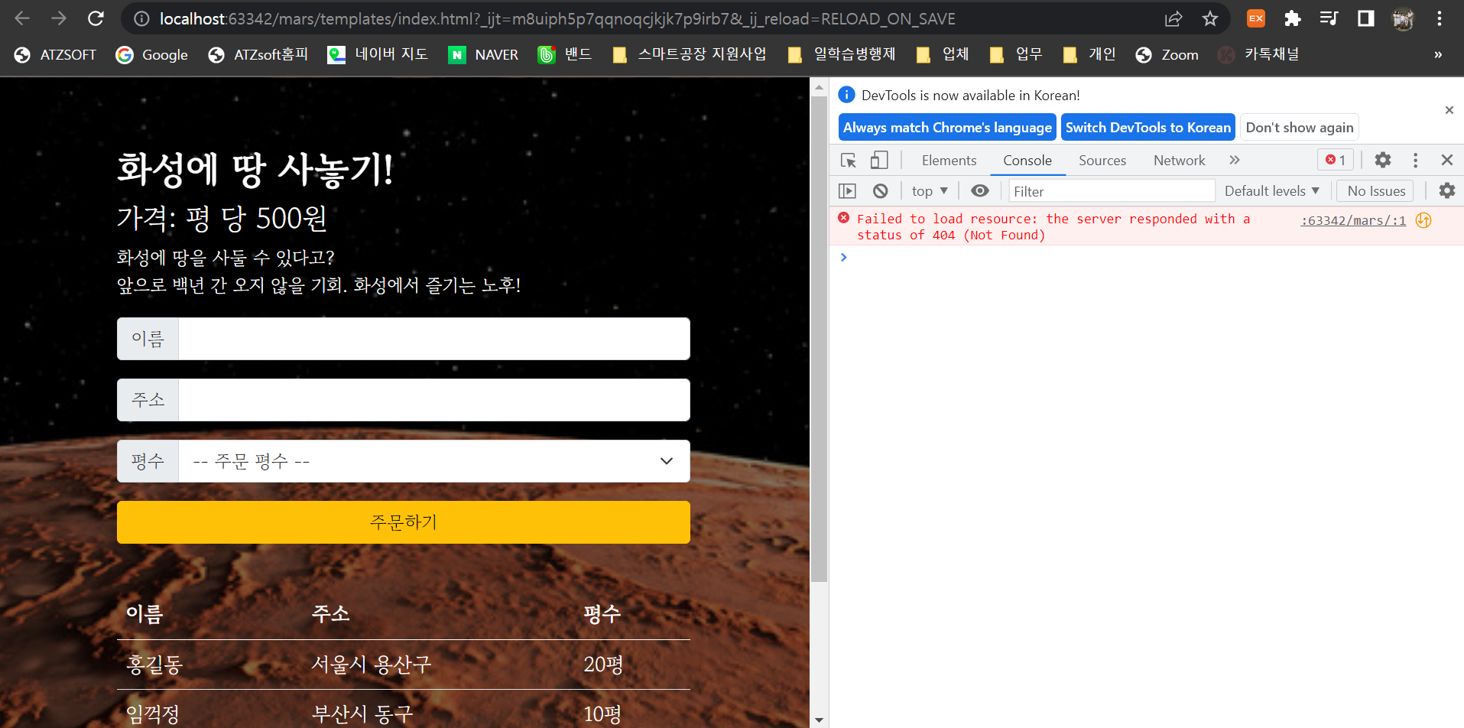Click the red error icon in the console message
The height and width of the screenshot is (728, 1464).
(843, 218)
